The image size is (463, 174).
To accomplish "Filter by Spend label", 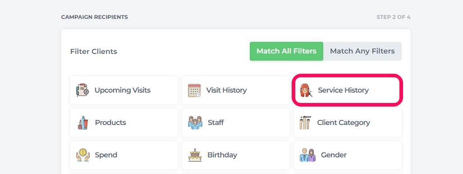I will click(x=106, y=155).
